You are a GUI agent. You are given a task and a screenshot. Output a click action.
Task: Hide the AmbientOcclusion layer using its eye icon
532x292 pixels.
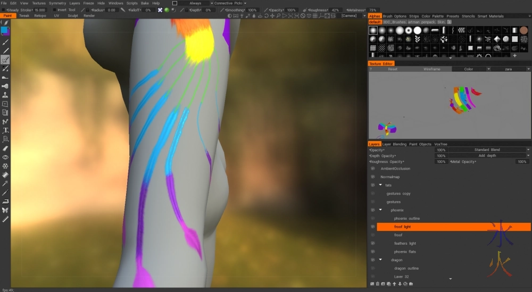[x=372, y=169]
